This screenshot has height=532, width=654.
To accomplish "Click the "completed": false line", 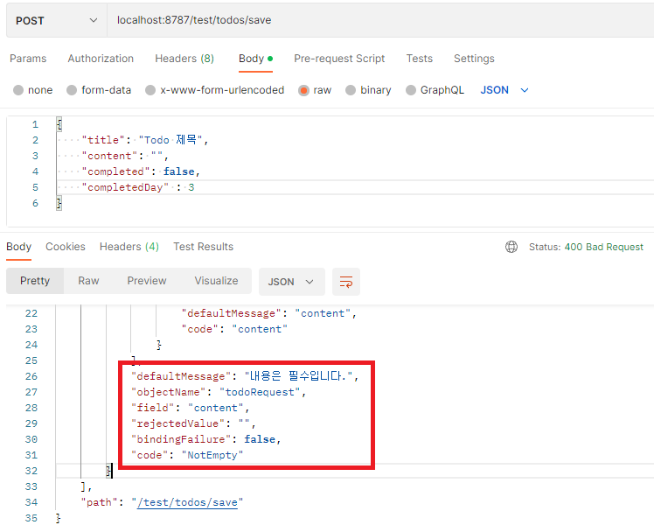I will (141, 171).
